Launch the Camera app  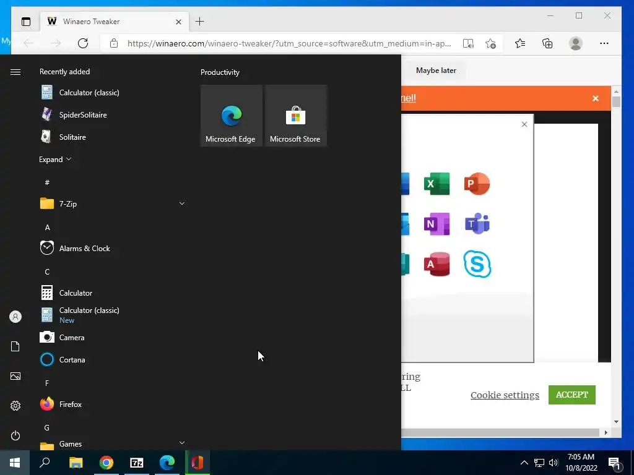tap(63, 337)
